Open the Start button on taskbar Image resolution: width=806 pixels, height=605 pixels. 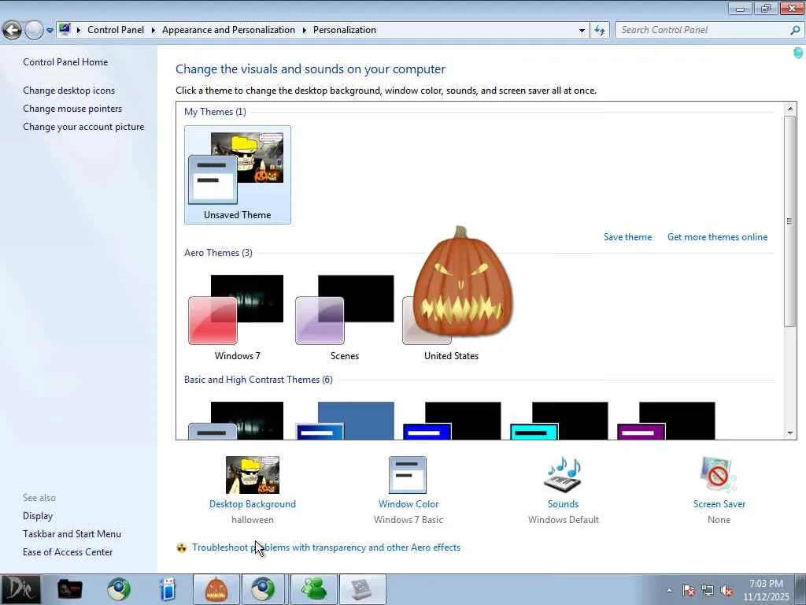point(20,589)
